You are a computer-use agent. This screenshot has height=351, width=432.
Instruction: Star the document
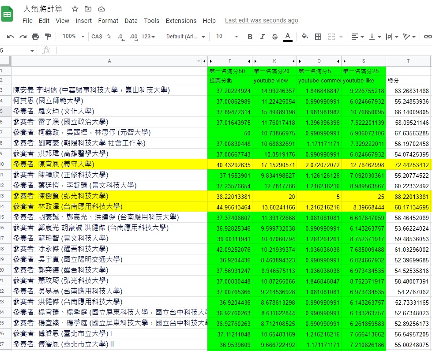coord(75,9)
